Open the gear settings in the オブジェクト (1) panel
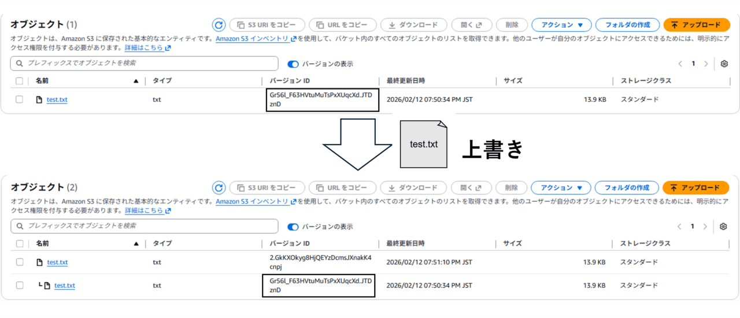Screen dimensions: 740x318 click(x=724, y=64)
